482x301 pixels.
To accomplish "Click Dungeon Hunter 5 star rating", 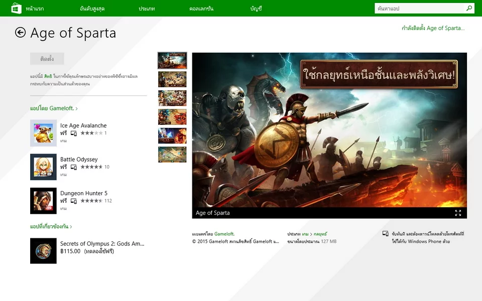I will pyautogui.click(x=91, y=201).
